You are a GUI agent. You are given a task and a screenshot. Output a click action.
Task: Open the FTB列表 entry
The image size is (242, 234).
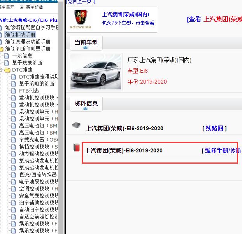click(29, 91)
